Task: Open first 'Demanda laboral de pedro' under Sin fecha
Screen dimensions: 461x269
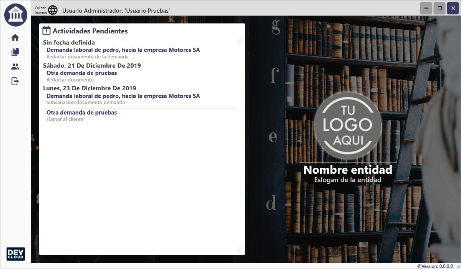Action: coord(123,50)
